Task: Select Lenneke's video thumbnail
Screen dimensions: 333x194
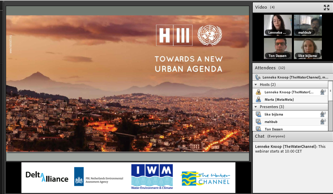Action: click(x=278, y=25)
